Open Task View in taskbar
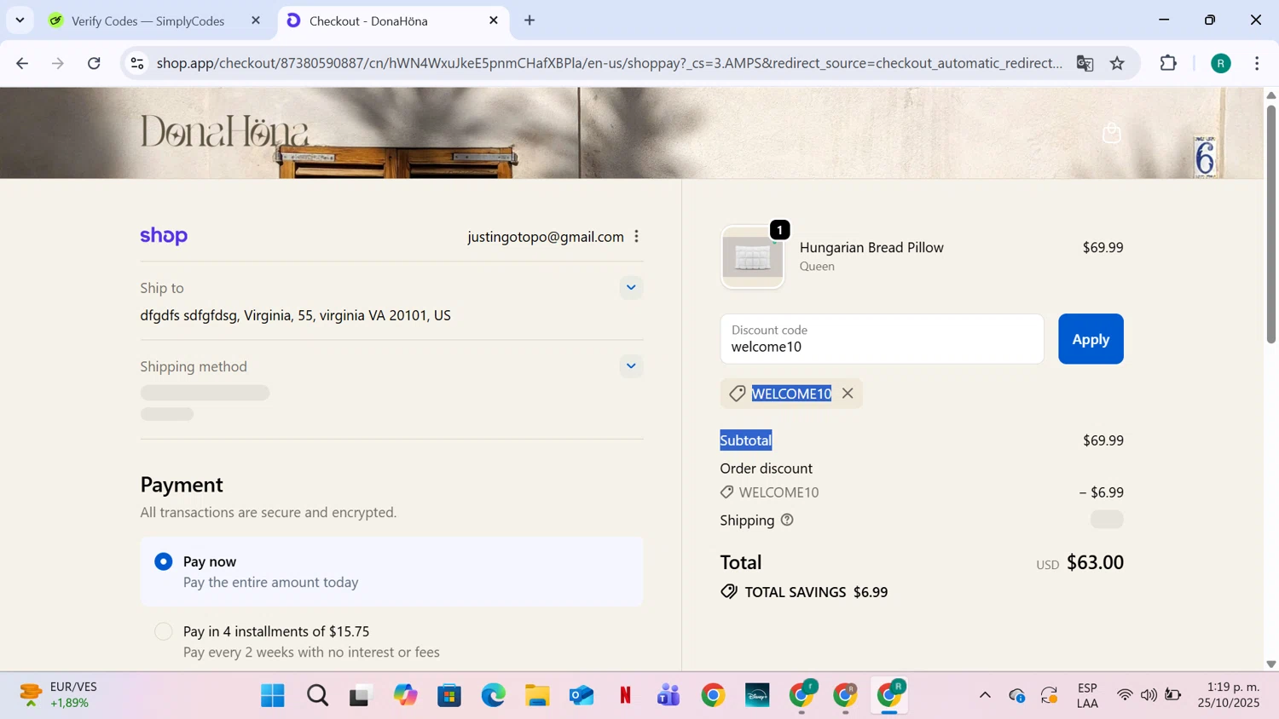This screenshot has width=1279, height=719. (362, 696)
